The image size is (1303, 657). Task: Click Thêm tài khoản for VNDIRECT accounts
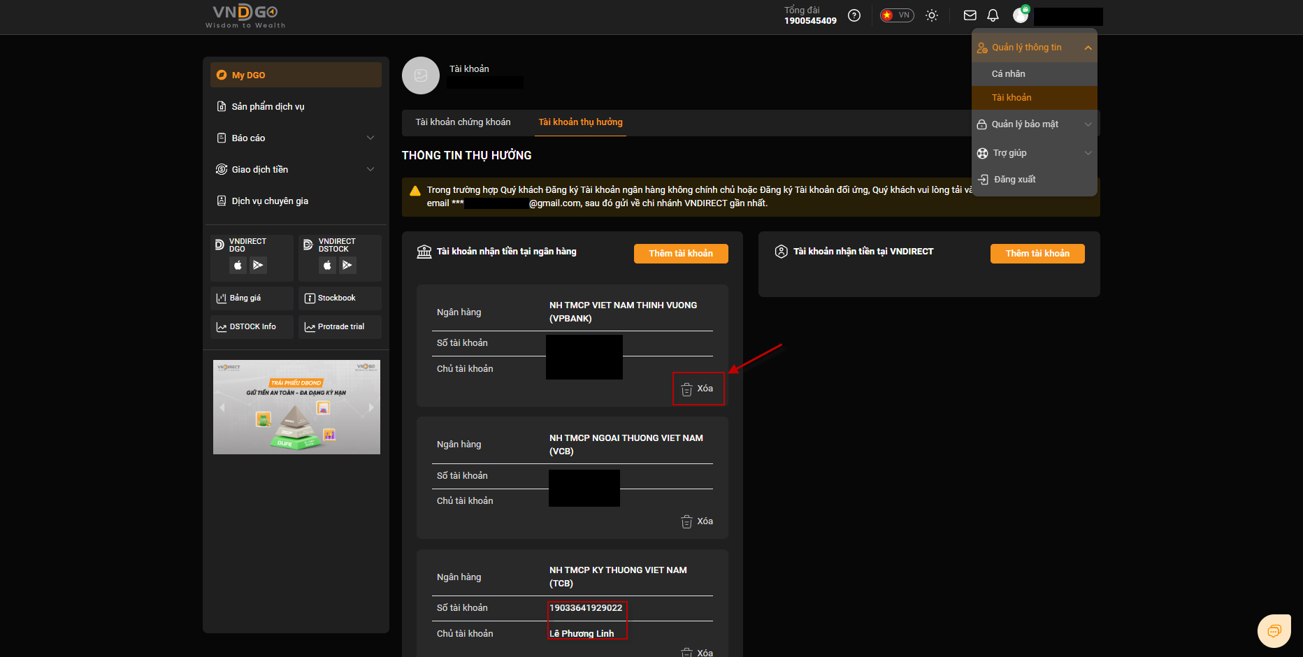[1037, 254]
